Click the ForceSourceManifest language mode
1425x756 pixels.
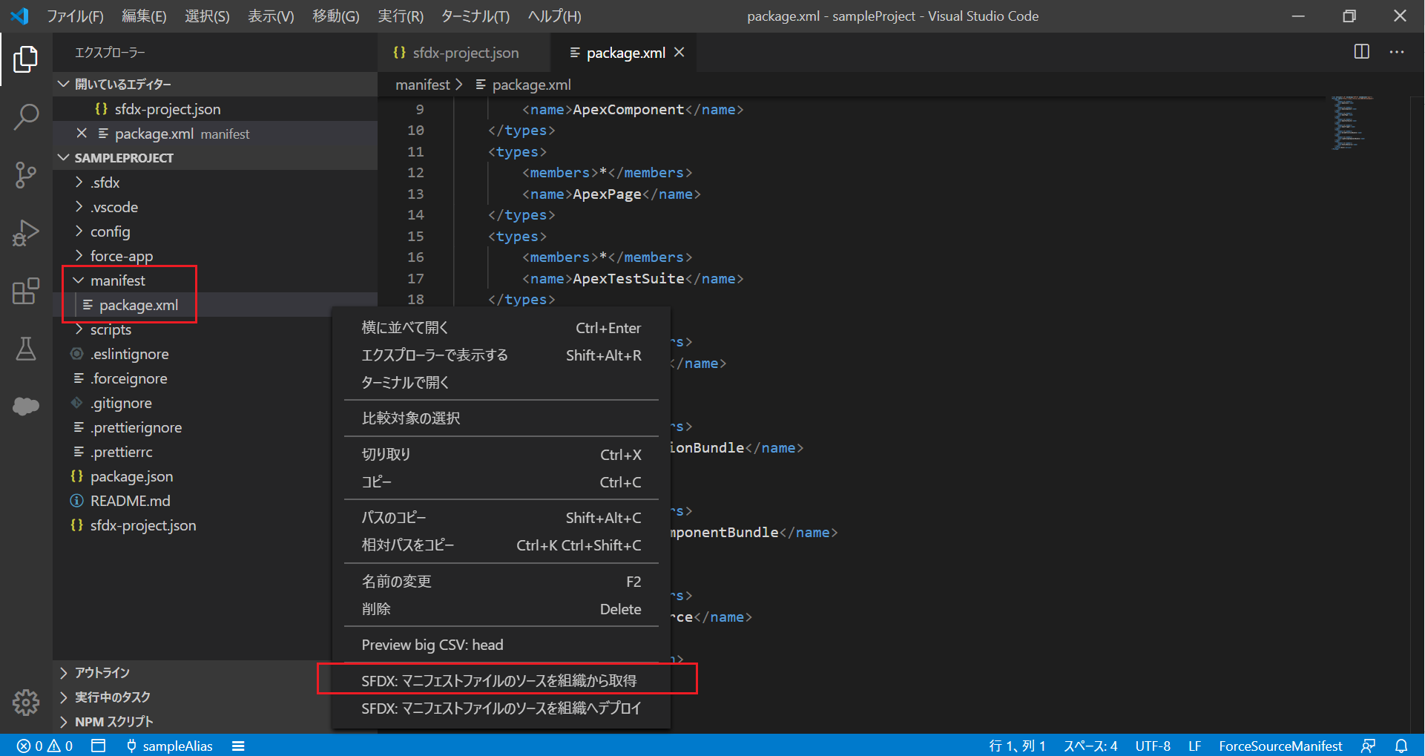point(1280,746)
